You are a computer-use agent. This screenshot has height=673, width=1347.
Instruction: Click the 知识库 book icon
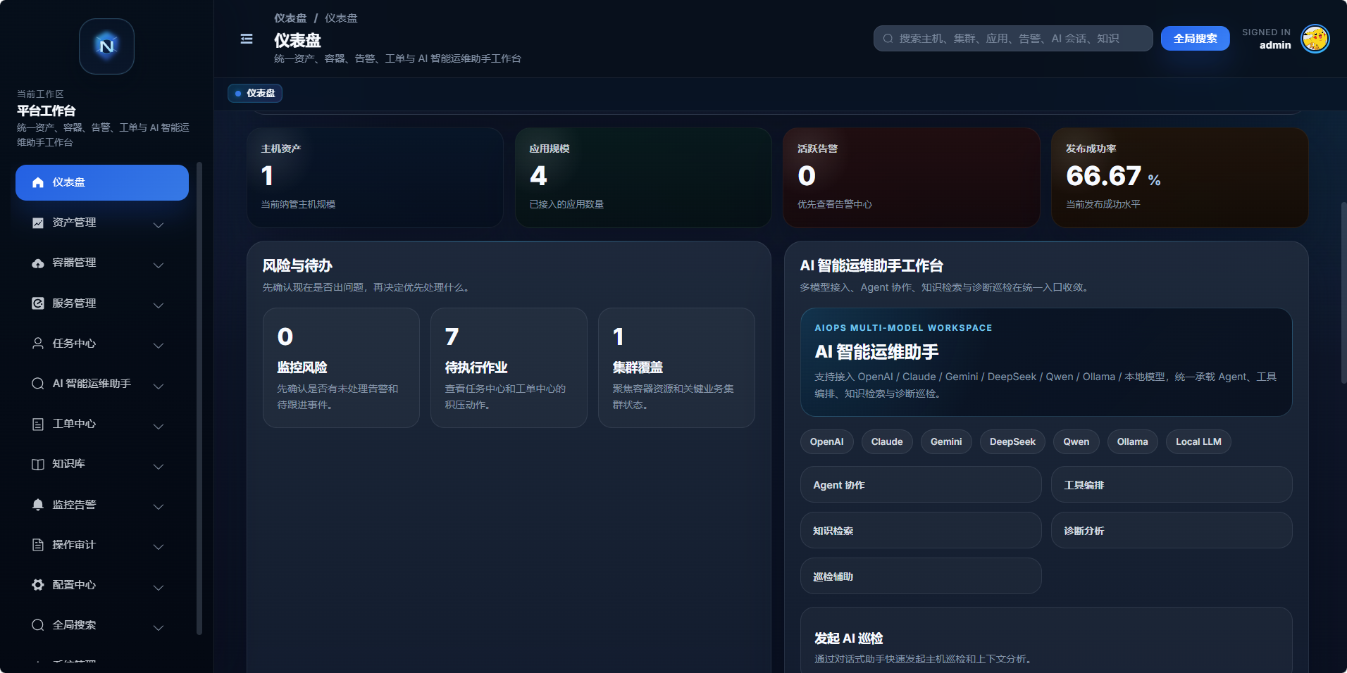point(38,464)
